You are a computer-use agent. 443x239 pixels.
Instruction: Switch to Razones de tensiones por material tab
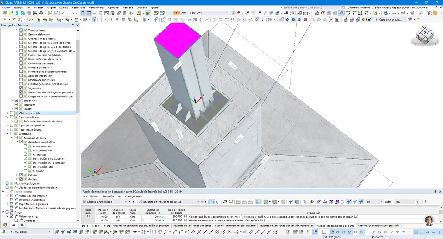[235, 225]
